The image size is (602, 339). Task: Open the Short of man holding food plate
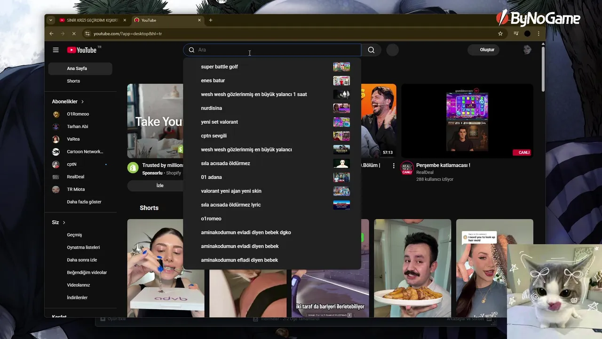point(412,268)
